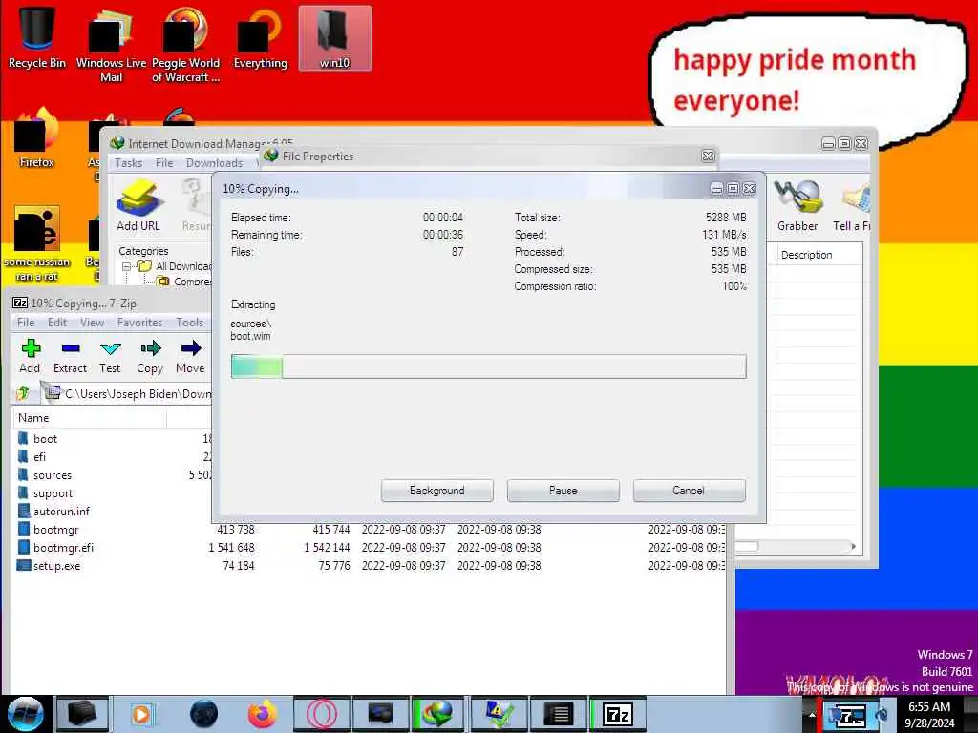Open the Tools menu in 7-Zip

click(190, 323)
